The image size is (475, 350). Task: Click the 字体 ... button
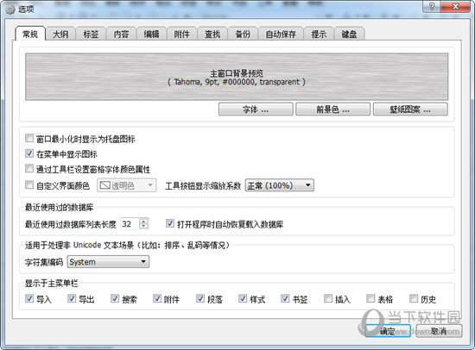pyautogui.click(x=256, y=109)
